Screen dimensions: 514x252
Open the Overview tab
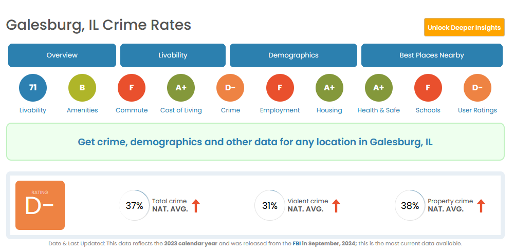(x=62, y=55)
